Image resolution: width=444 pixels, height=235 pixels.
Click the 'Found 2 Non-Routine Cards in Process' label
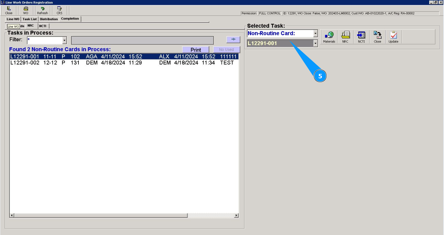[x=60, y=49]
